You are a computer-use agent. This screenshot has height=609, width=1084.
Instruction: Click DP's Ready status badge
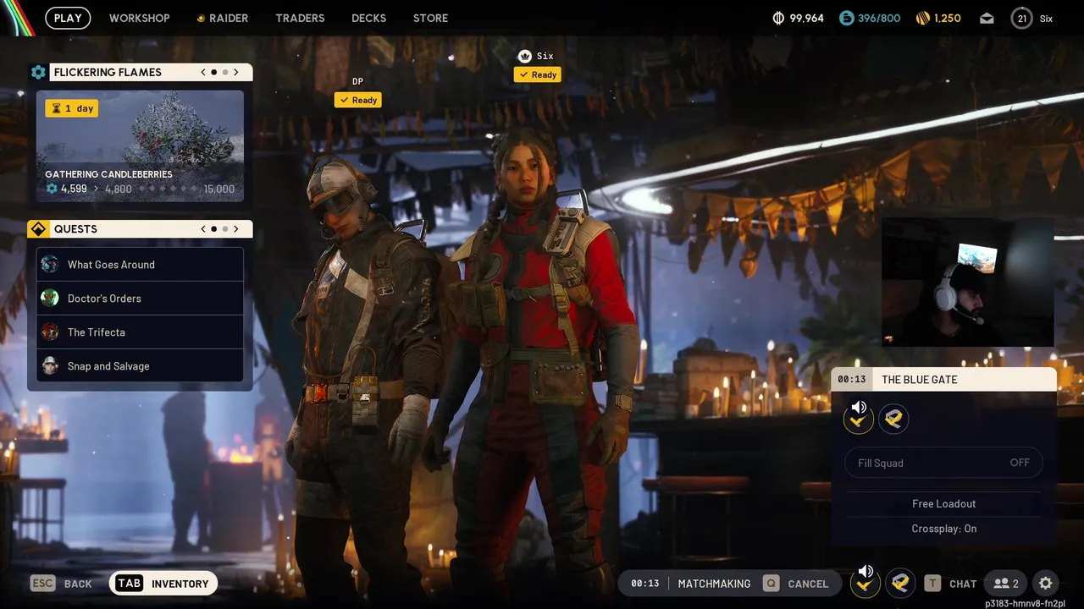[358, 100]
